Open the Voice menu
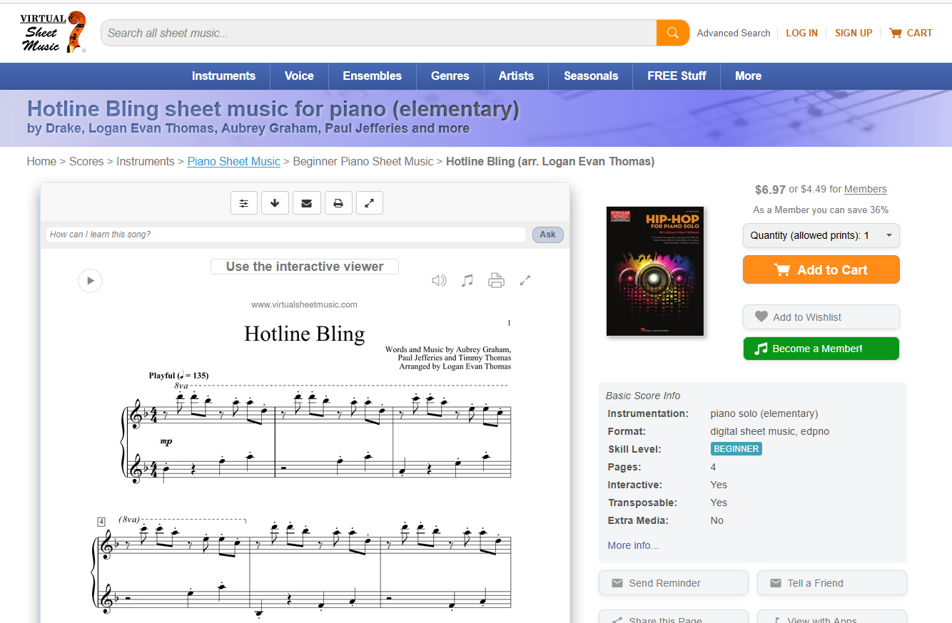Image resolution: width=952 pixels, height=623 pixels. click(299, 76)
